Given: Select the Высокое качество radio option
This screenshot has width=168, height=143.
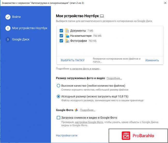Looking at the screenshot, I should click(x=58, y=86).
